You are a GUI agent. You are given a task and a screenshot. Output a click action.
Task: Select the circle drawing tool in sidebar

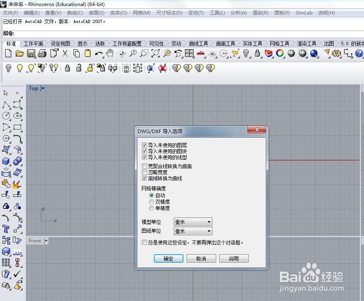click(5, 116)
